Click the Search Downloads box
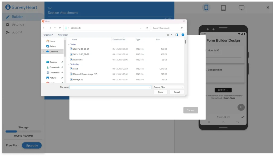 [x=166, y=28]
